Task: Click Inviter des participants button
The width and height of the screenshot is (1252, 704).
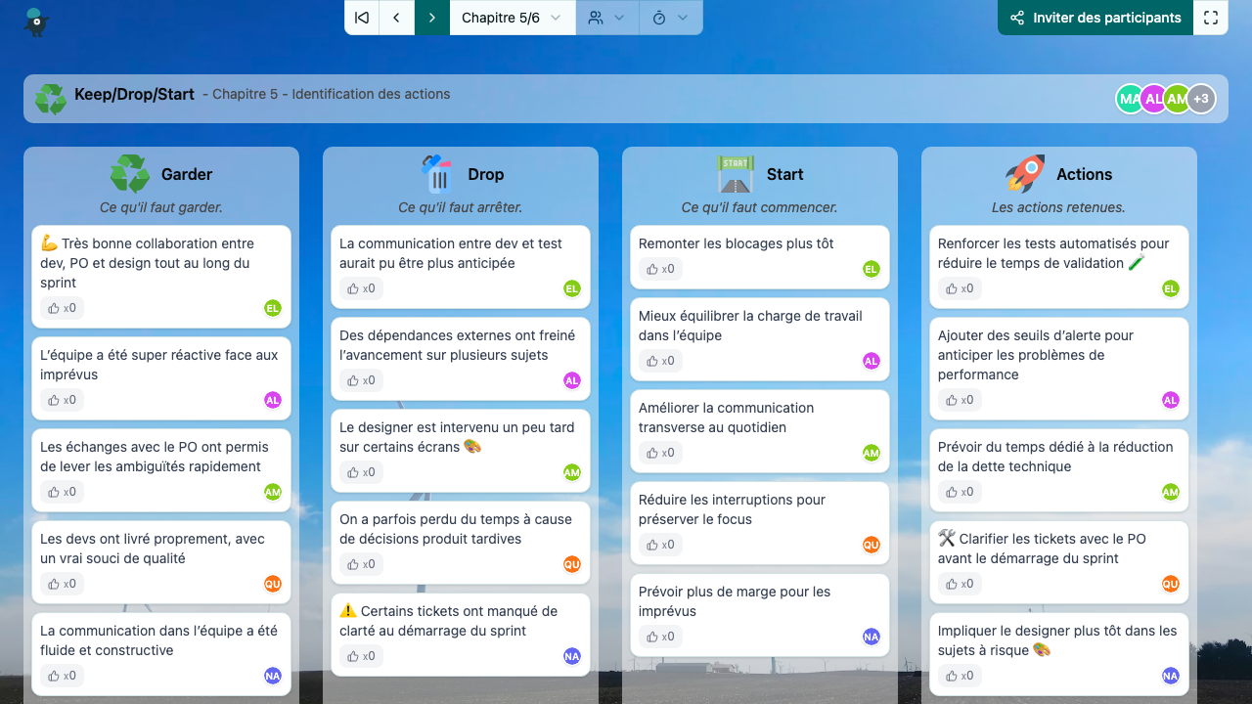Action: [1095, 18]
